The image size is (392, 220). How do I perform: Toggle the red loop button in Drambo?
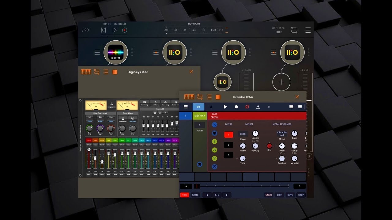coord(247,107)
